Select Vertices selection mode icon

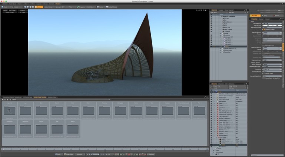(x=25, y=7)
